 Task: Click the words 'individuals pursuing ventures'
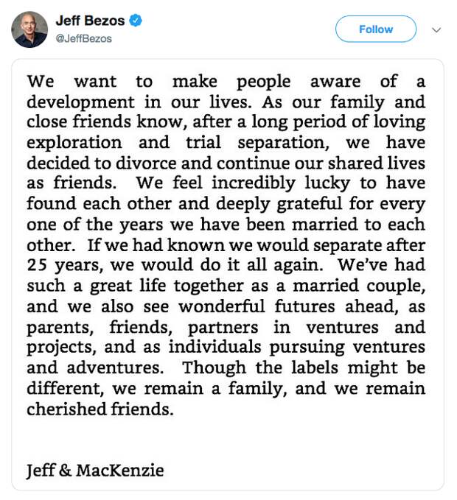[x=297, y=348]
